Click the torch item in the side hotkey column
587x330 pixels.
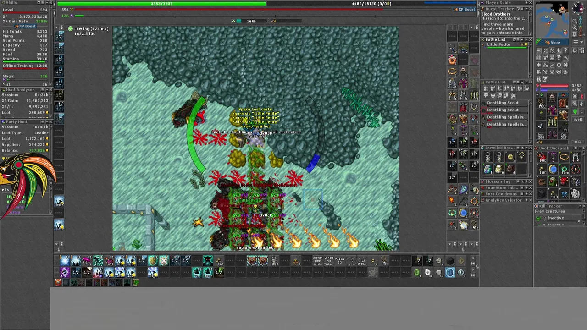(x=452, y=201)
